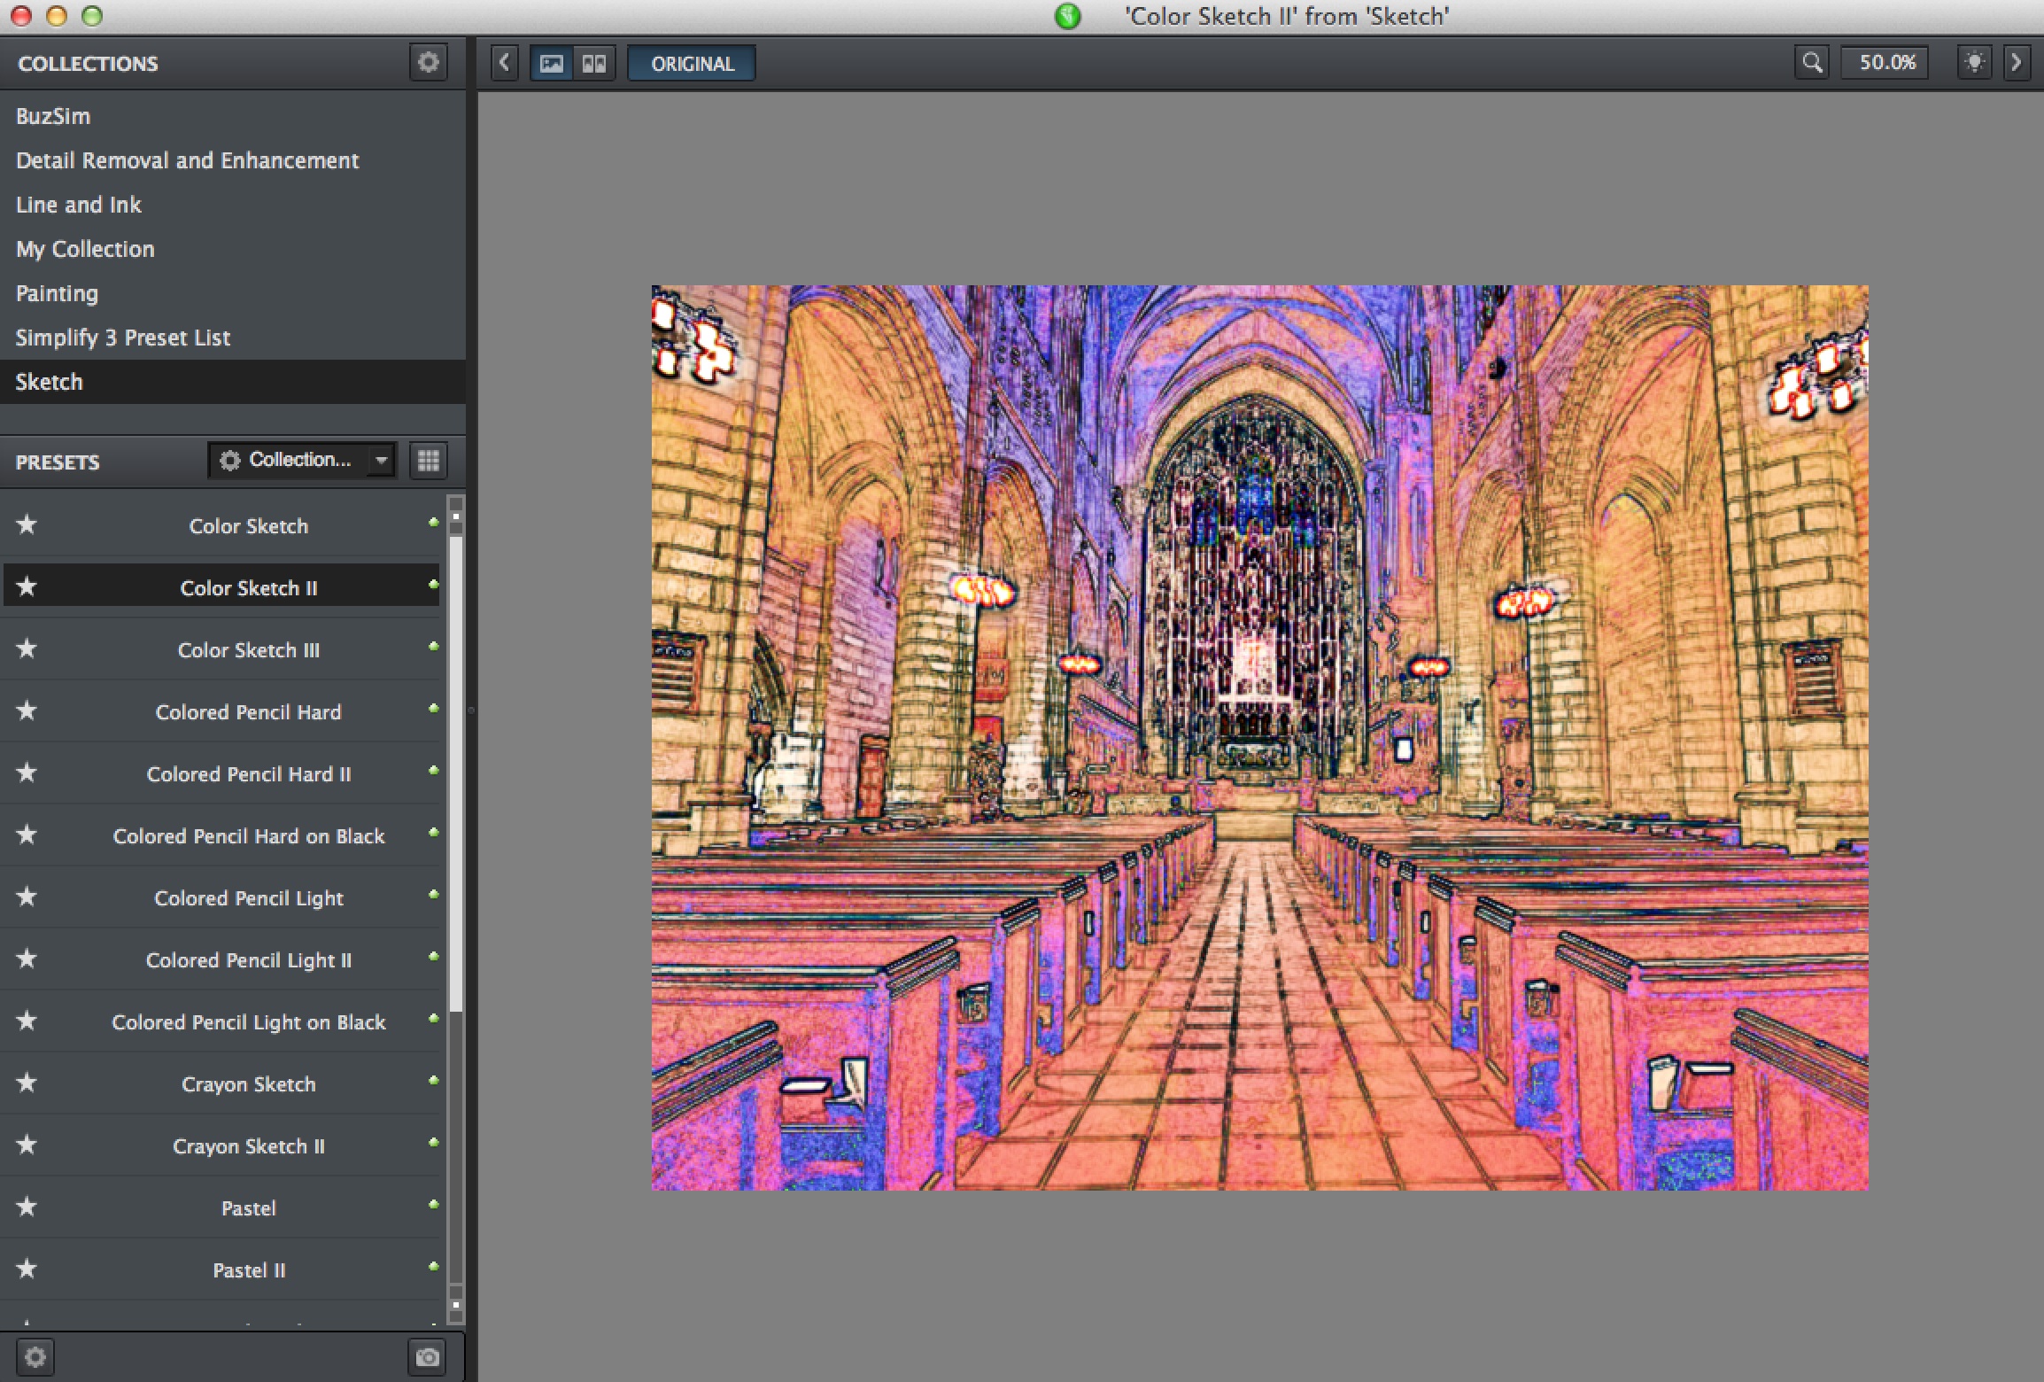Click the cathedral preview image
The height and width of the screenshot is (1382, 2044).
click(x=1259, y=737)
